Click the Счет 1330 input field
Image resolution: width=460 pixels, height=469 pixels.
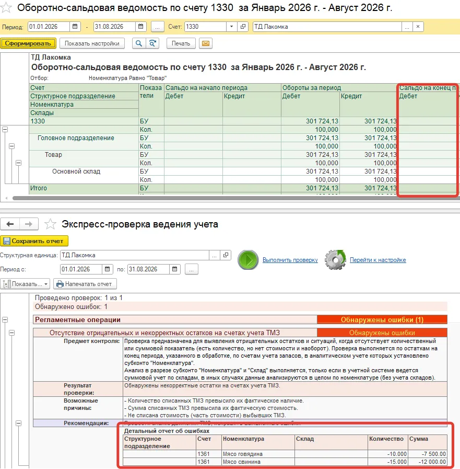tap(206, 27)
